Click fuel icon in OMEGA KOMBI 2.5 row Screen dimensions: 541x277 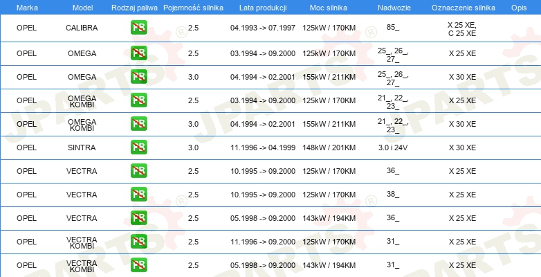[138, 100]
